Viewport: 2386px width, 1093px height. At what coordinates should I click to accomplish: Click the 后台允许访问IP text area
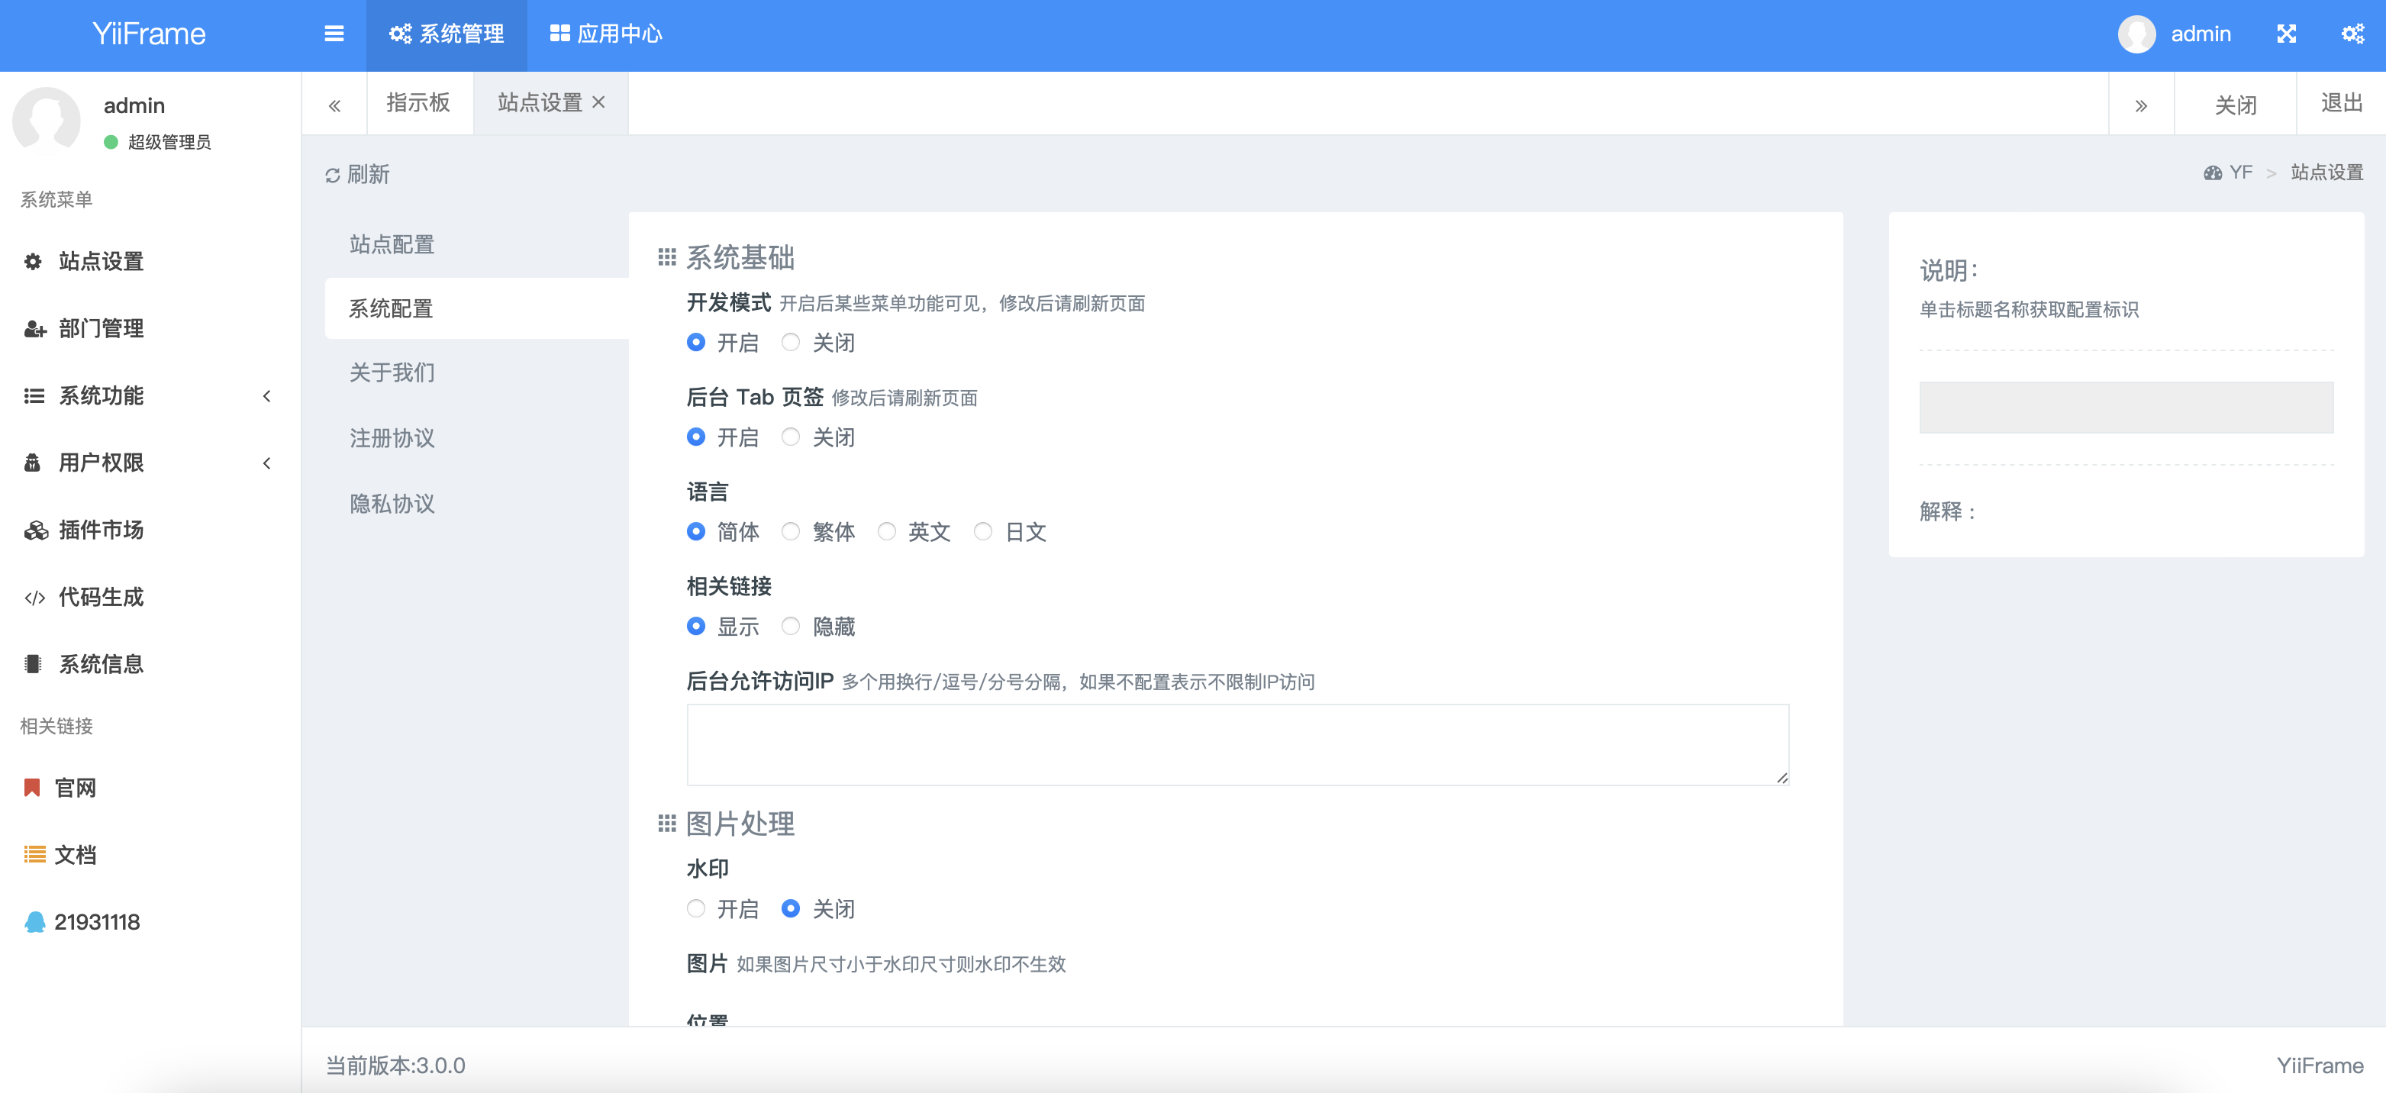pyautogui.click(x=1237, y=743)
